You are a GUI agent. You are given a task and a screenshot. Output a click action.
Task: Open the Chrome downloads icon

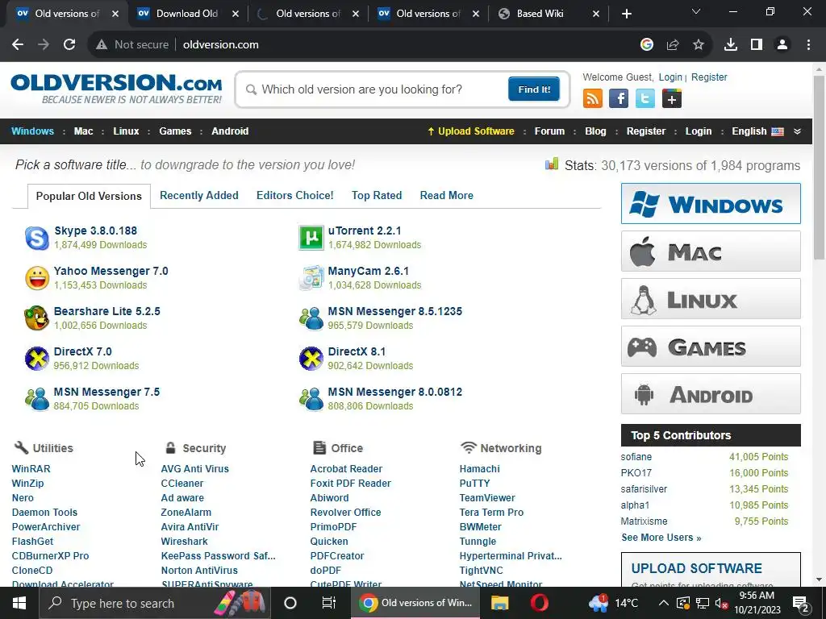coord(731,45)
